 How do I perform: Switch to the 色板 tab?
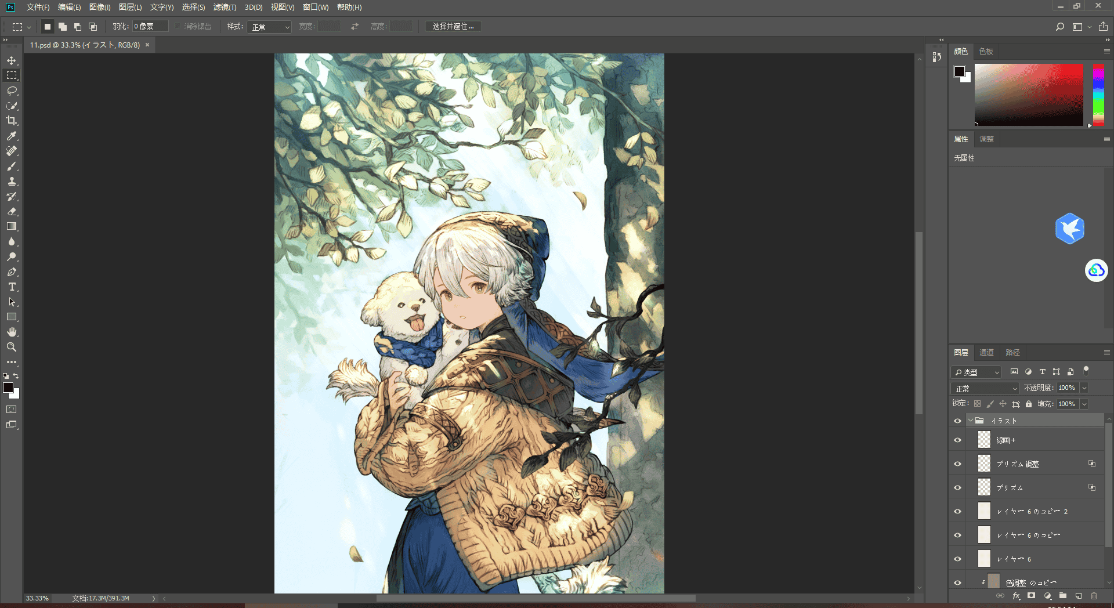pos(986,52)
